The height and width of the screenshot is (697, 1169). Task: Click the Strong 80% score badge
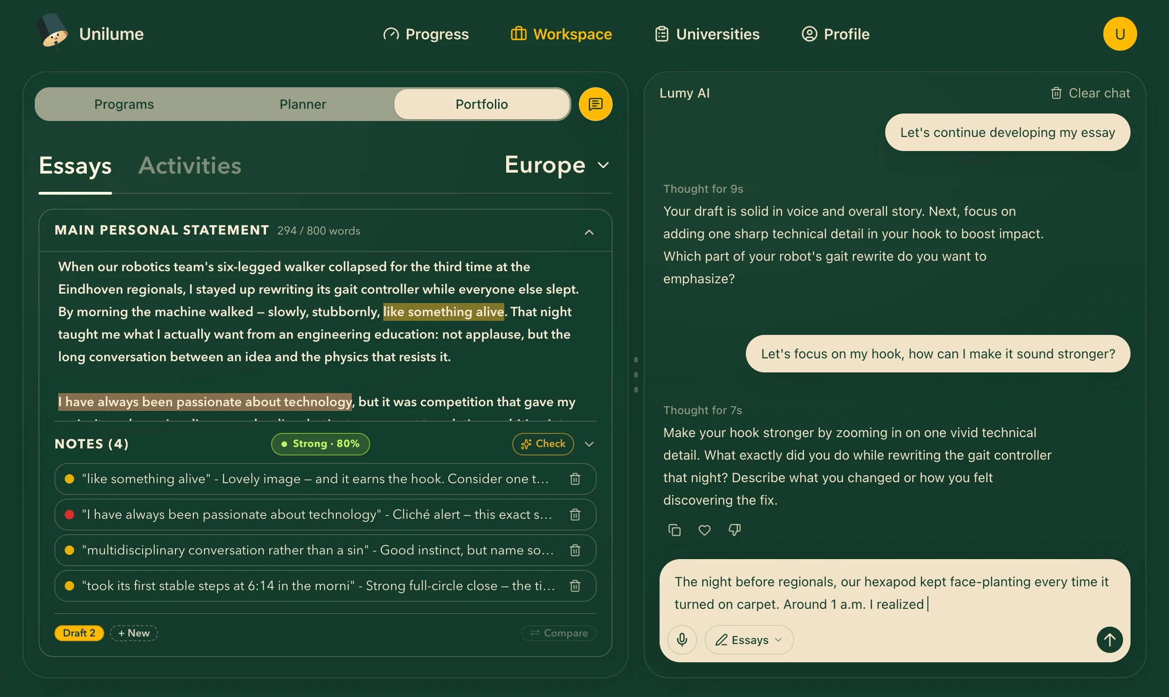[x=320, y=444]
